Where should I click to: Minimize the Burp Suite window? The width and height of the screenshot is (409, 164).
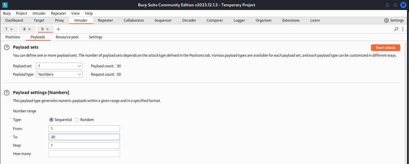point(387,5)
